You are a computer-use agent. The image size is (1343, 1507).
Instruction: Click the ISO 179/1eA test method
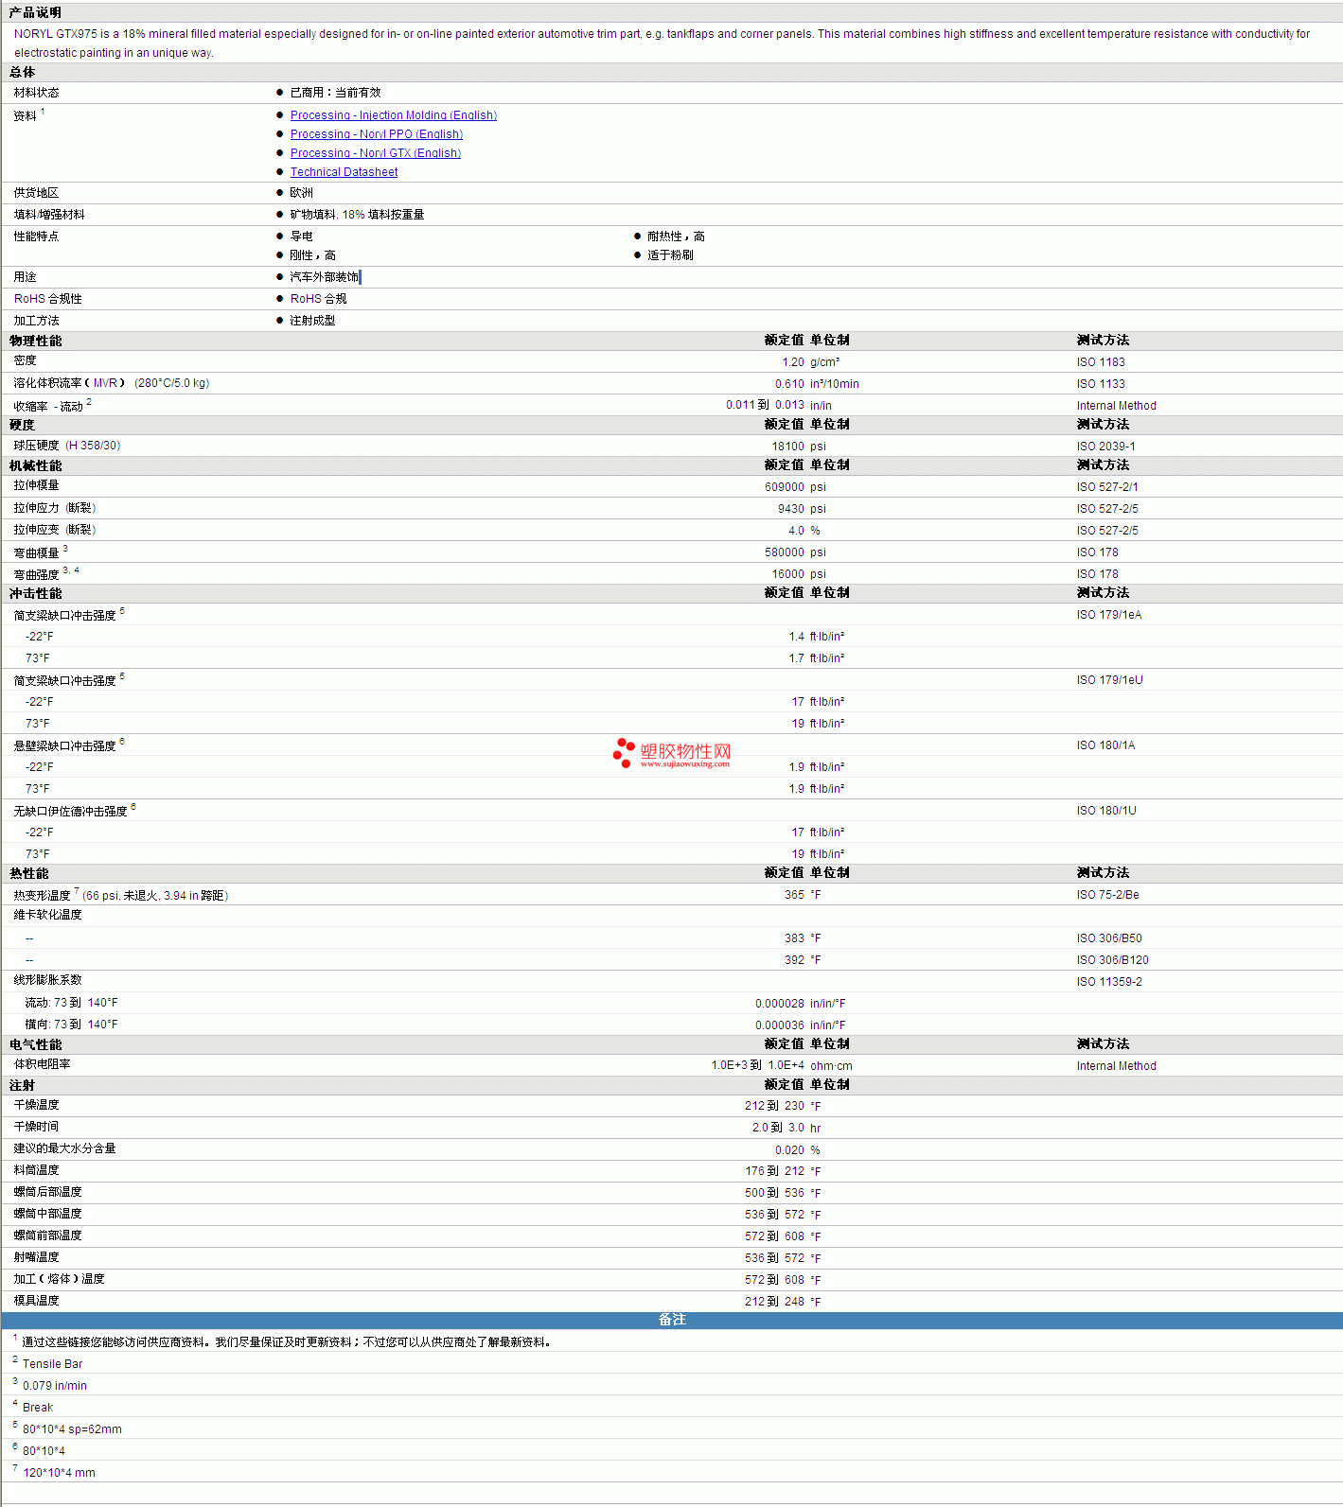[x=1109, y=615]
